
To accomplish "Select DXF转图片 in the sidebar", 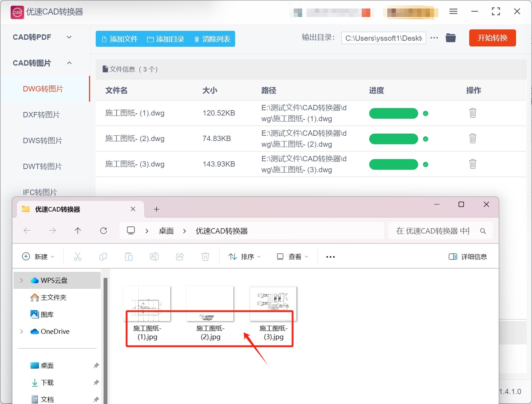I will (41, 115).
